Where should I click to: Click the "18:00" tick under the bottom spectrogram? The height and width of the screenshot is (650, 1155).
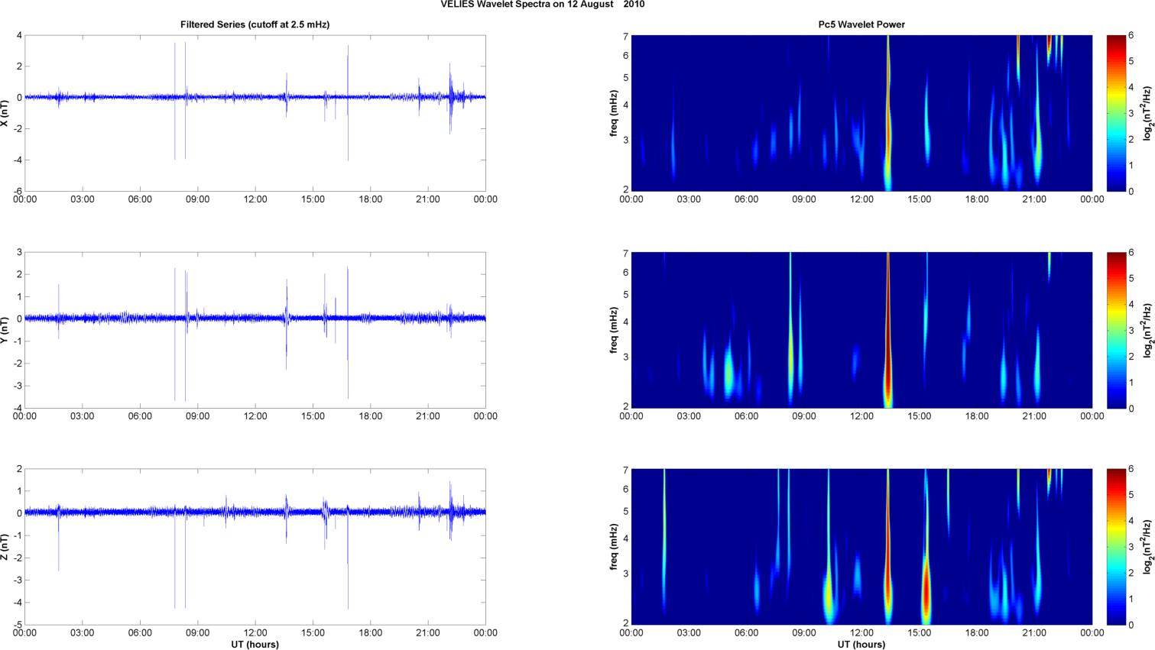click(x=977, y=633)
